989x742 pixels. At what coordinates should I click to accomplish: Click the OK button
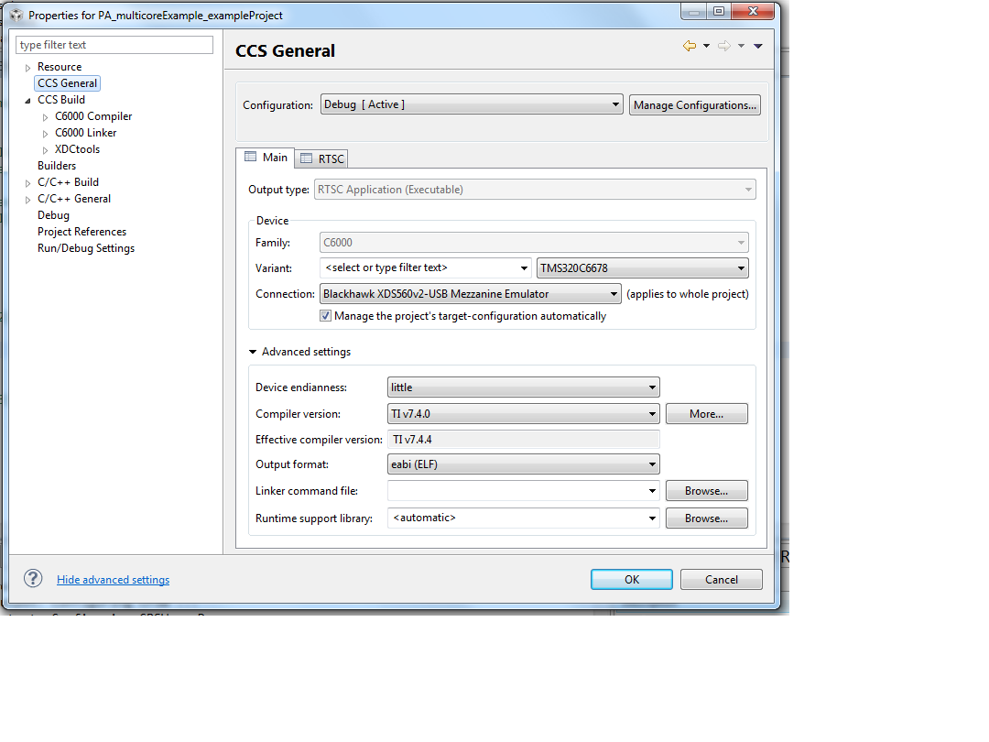(631, 579)
